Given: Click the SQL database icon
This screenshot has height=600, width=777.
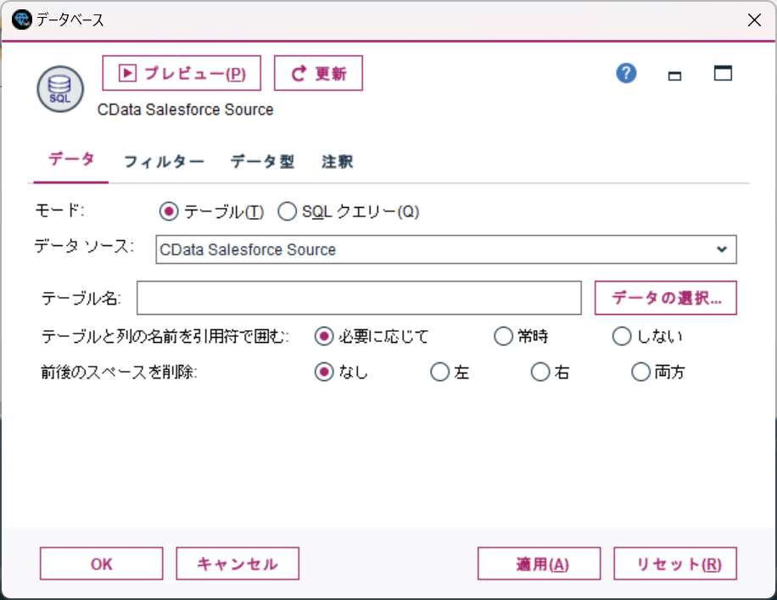Looking at the screenshot, I should click(59, 89).
